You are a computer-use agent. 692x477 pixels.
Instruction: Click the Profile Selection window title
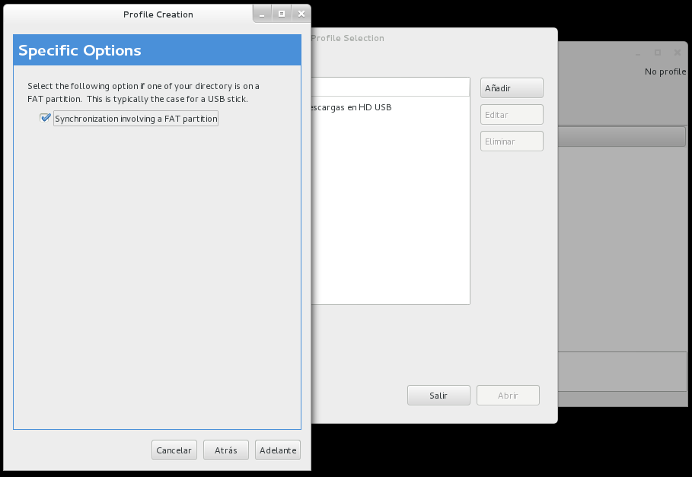pos(347,38)
